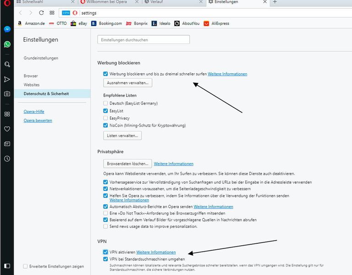
Task: Open Speed Dial grid in toolbar
Action: [52, 13]
